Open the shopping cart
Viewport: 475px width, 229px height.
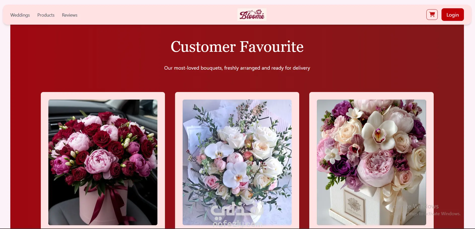point(432,15)
